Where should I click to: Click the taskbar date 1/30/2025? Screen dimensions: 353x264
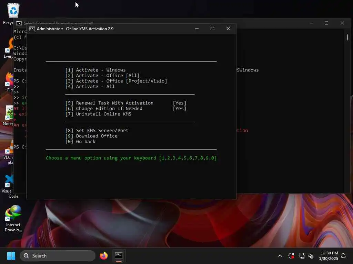tap(329, 258)
